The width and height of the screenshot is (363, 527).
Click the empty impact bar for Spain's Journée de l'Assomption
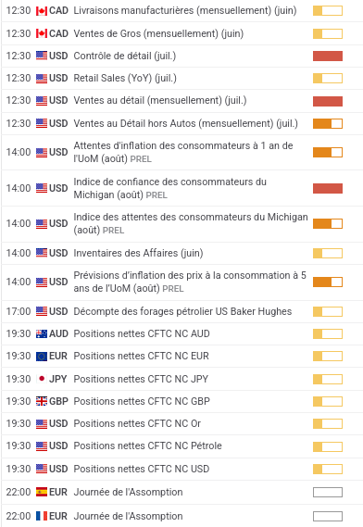328,493
